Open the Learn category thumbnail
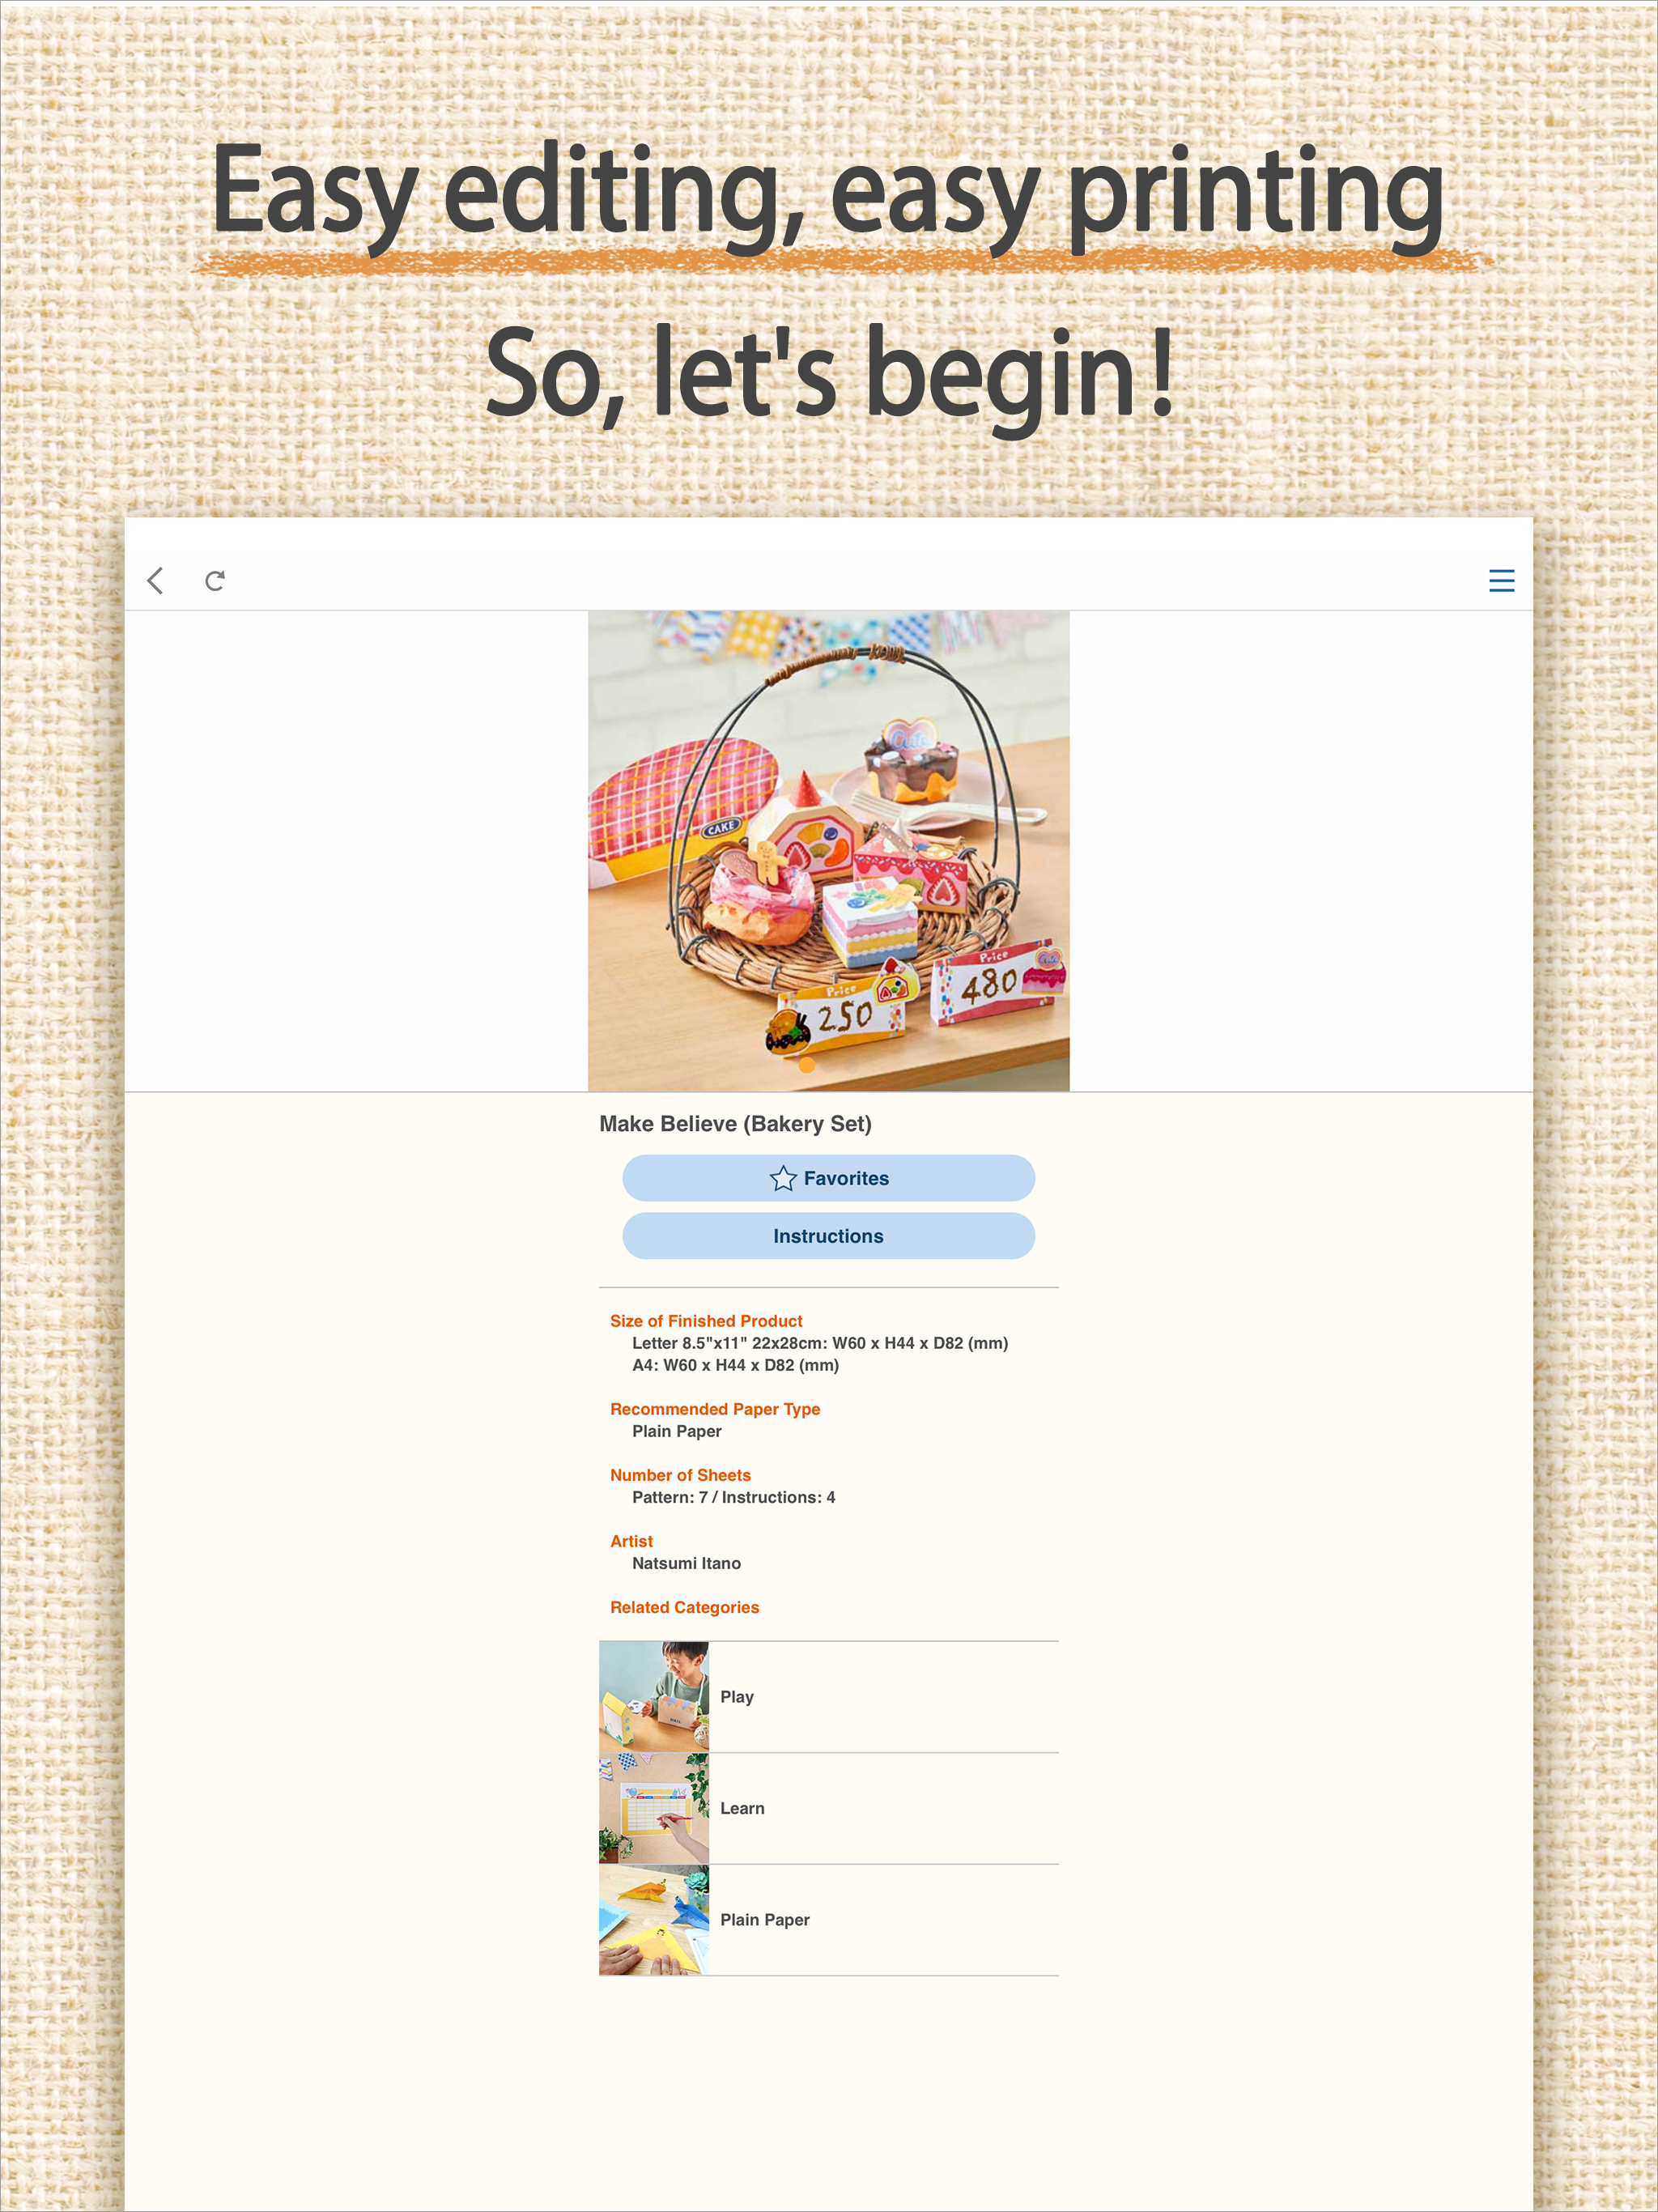The image size is (1658, 2212). pos(654,1808)
